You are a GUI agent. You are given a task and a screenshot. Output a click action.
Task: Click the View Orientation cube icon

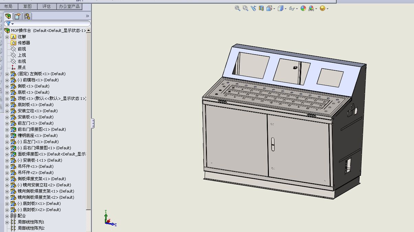(x=269, y=8)
